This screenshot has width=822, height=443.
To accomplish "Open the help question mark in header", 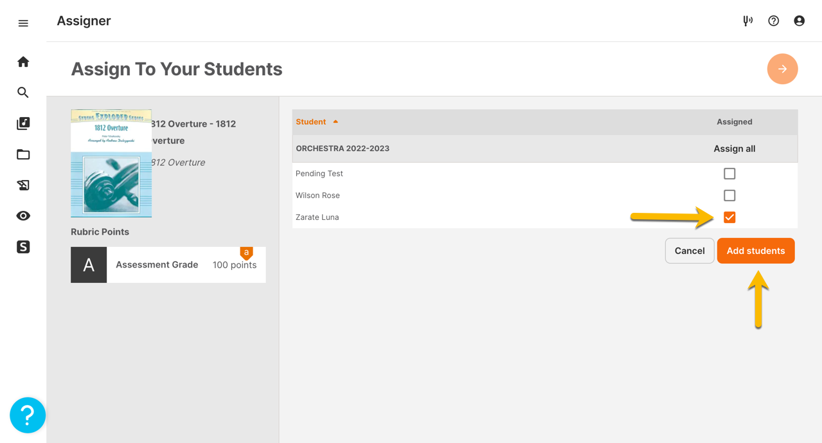I will [x=774, y=21].
